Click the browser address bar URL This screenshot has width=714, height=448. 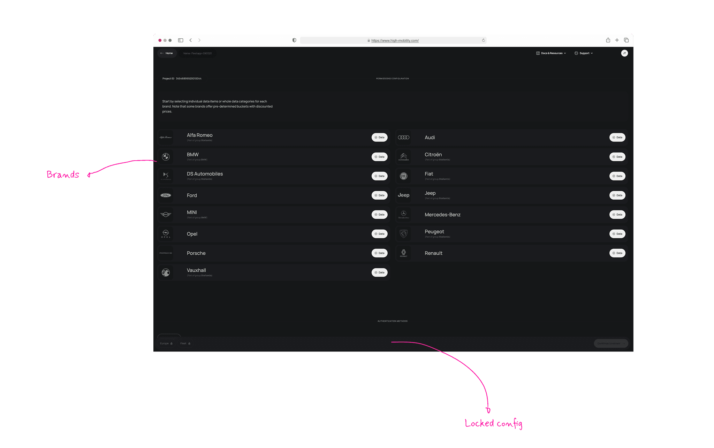[395, 40]
